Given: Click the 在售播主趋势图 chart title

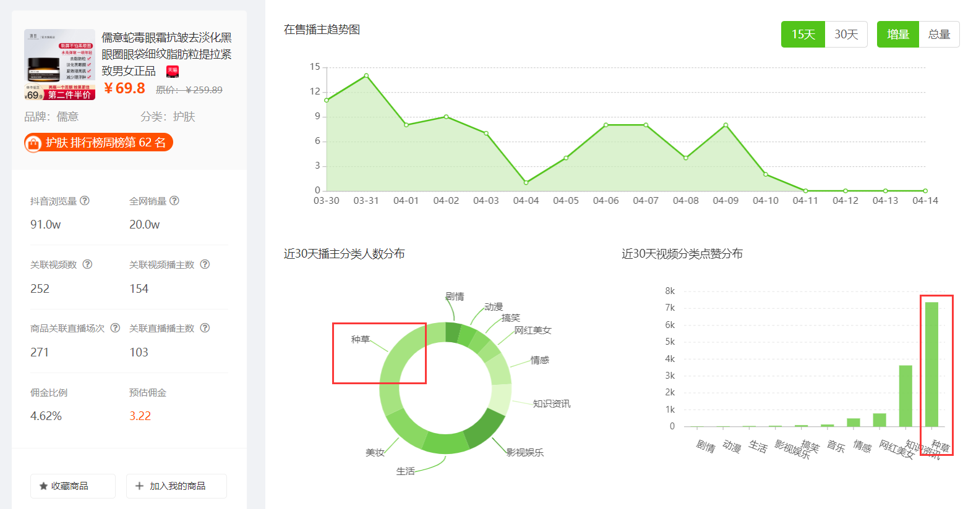Looking at the screenshot, I should pyautogui.click(x=322, y=29).
